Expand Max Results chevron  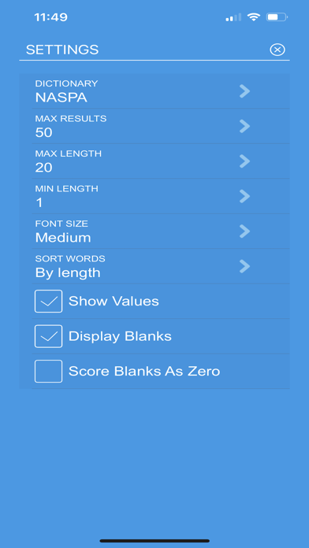[x=244, y=126]
